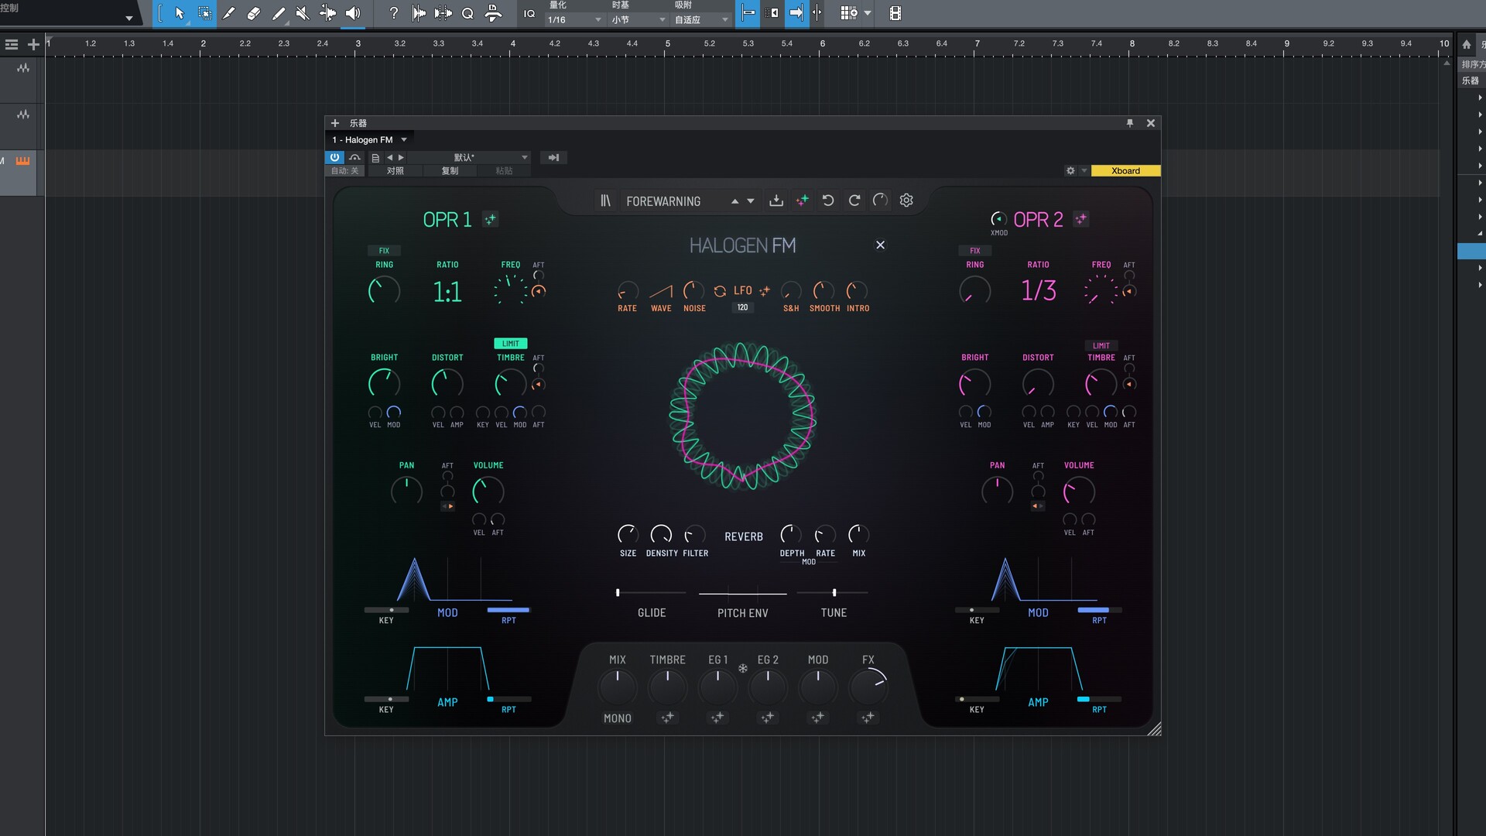The height and width of the screenshot is (836, 1486).
Task: Add a track with the plus icon
Action: click(33, 44)
